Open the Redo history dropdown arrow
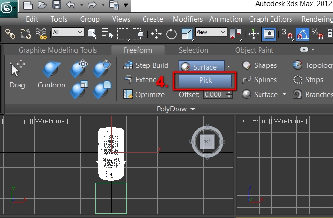This screenshot has height=218, width=333. pos(103,5)
